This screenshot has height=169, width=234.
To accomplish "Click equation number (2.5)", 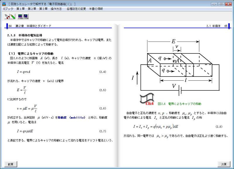I will (x=103, y=90).
